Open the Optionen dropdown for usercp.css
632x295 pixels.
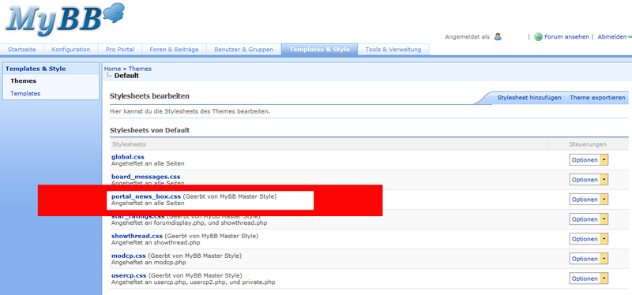pos(589,278)
